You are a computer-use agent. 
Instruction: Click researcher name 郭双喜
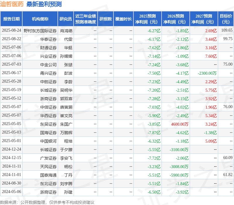[66, 99]
